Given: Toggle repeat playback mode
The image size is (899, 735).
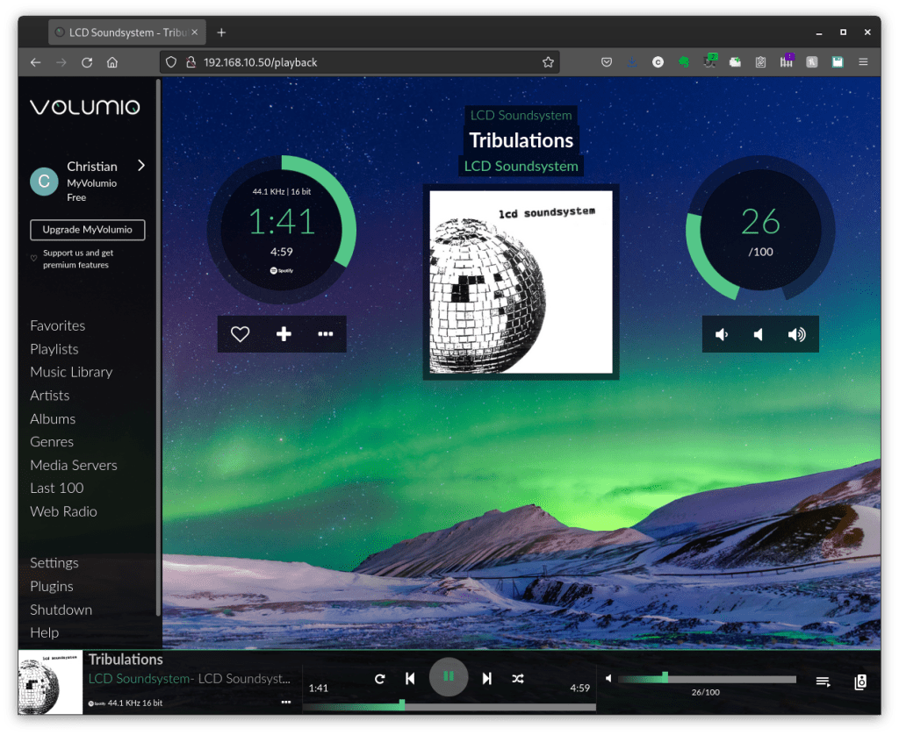Looking at the screenshot, I should point(380,678).
